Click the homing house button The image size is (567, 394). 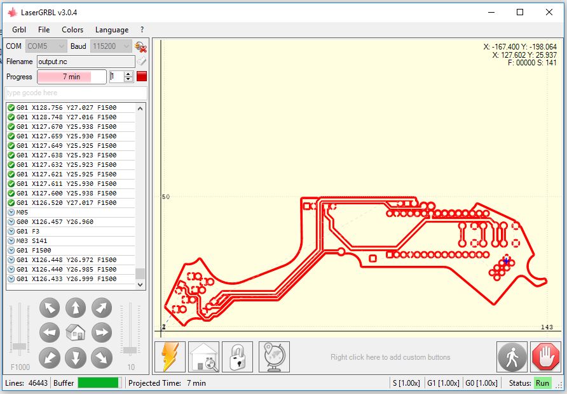click(203, 357)
